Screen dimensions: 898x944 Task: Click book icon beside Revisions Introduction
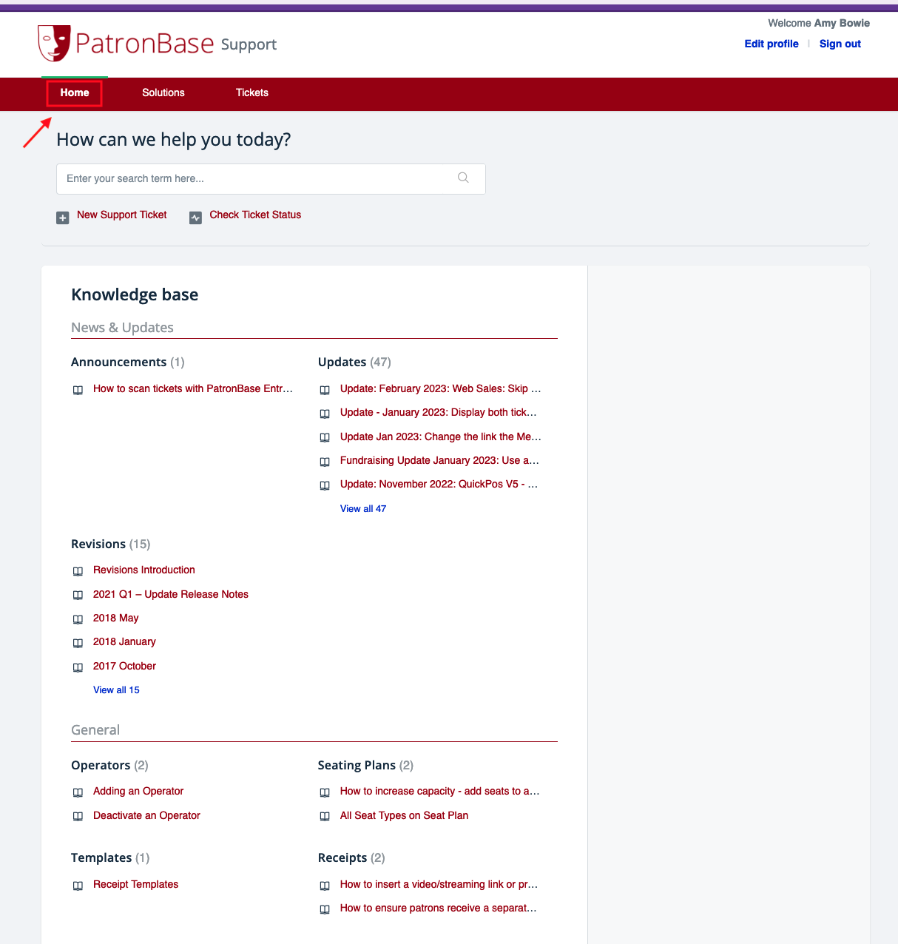[x=78, y=572]
